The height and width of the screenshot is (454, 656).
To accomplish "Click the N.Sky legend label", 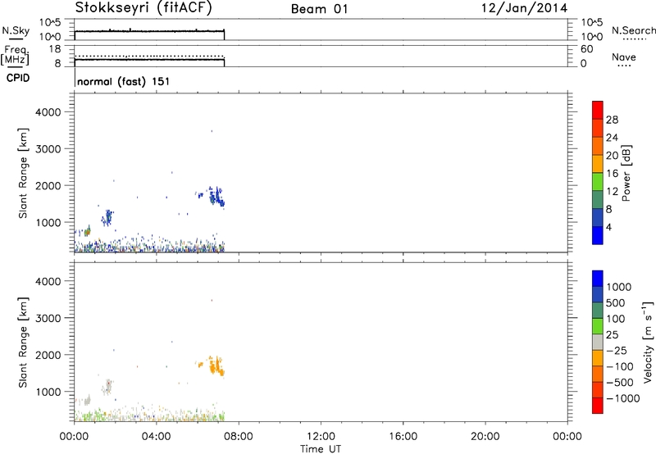I will click(x=16, y=30).
